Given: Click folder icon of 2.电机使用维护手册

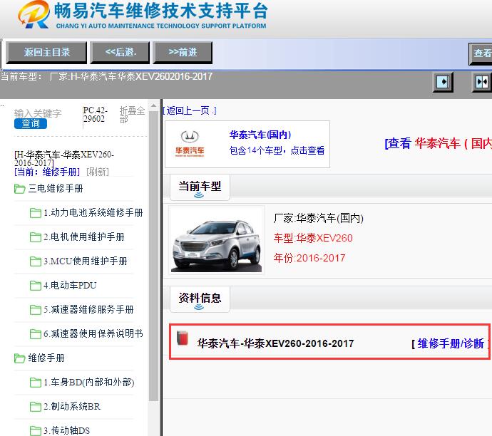Looking at the screenshot, I should tap(36, 237).
